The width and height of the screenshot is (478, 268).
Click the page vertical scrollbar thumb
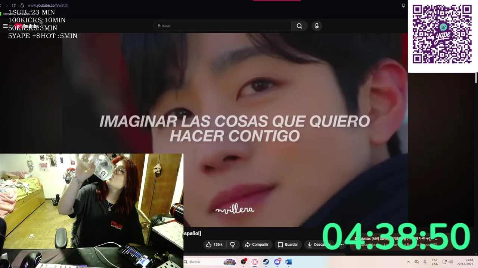(x=476, y=78)
